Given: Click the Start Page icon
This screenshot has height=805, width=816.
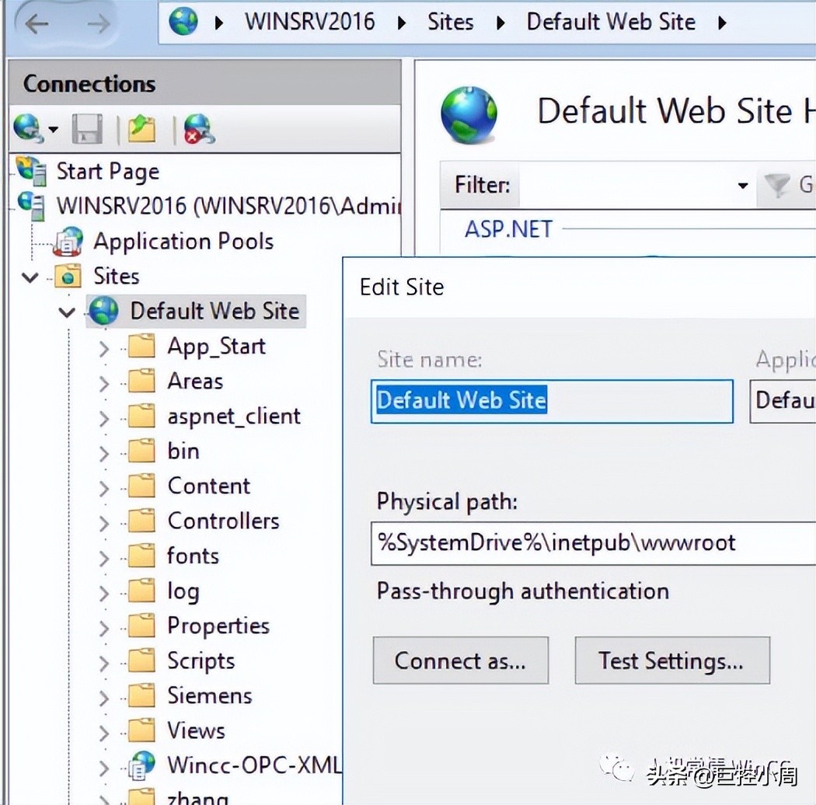Looking at the screenshot, I should pyautogui.click(x=31, y=171).
